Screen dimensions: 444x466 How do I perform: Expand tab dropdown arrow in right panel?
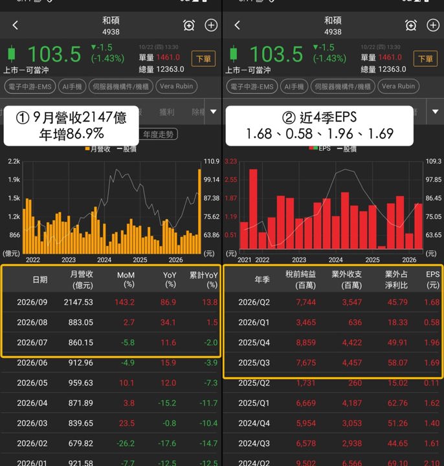click(x=436, y=112)
